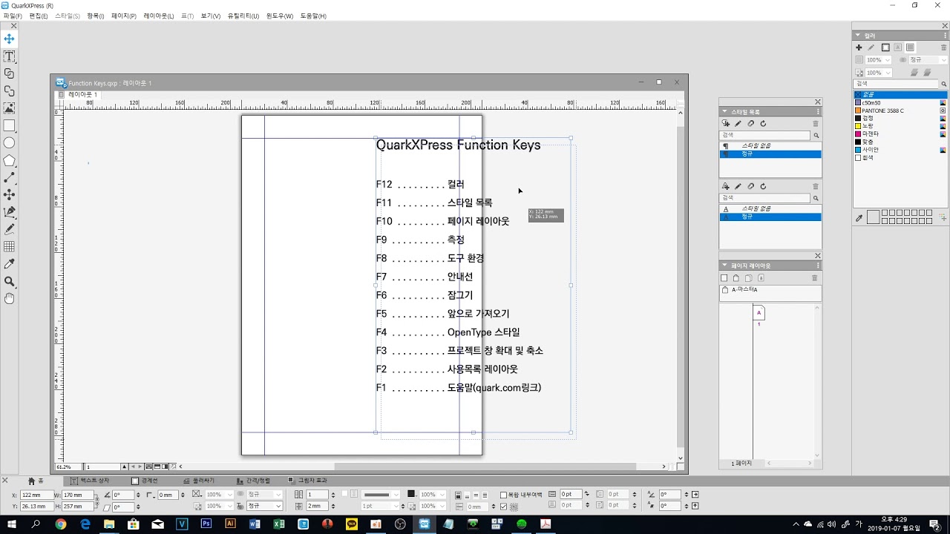Click the trash icon in the 컬러 panel

(x=944, y=47)
